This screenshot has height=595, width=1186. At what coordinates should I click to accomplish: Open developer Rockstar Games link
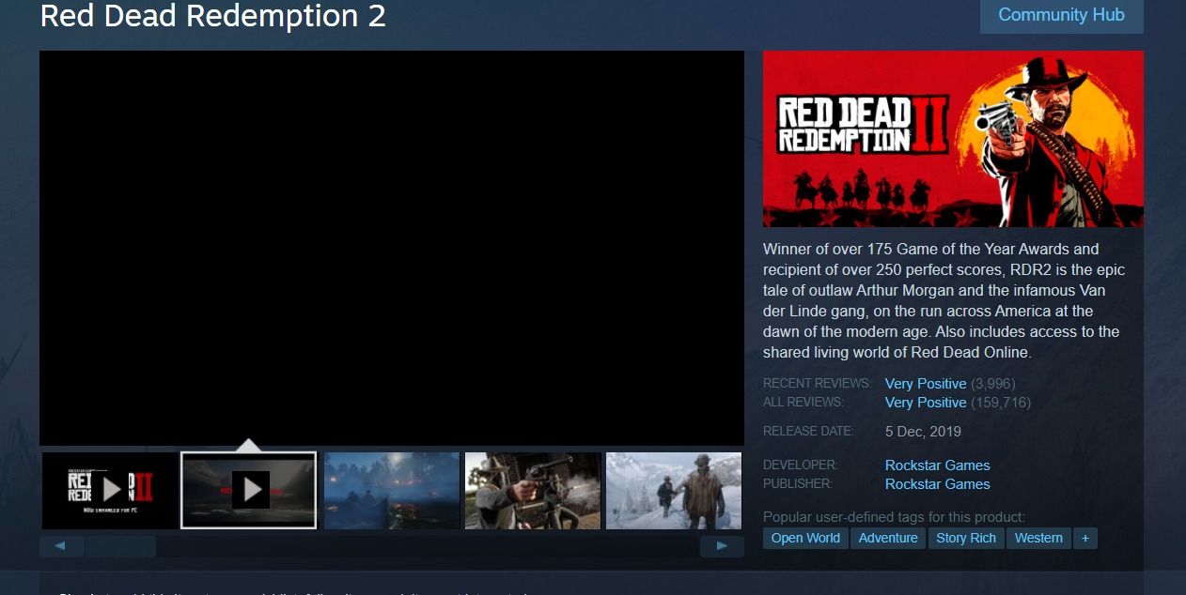[937, 465]
